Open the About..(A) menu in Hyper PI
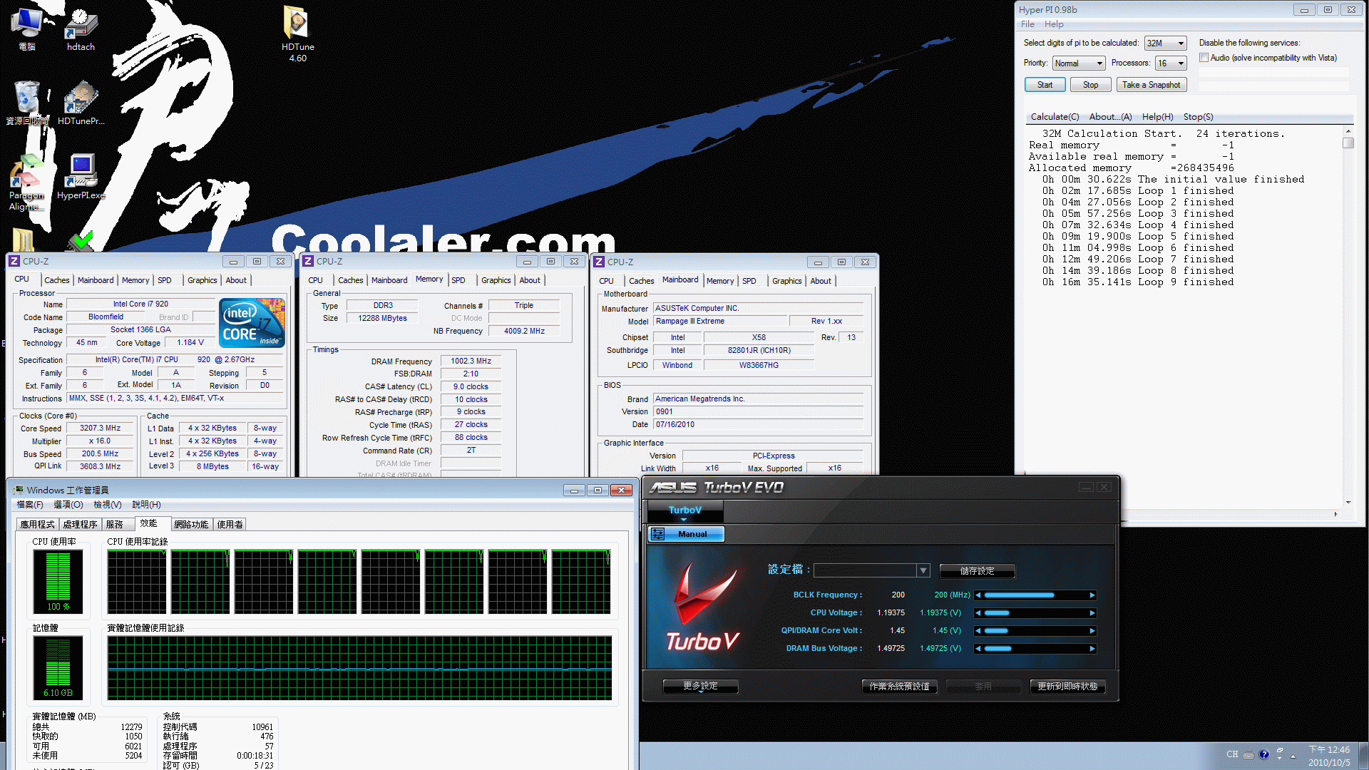Image resolution: width=1369 pixels, height=770 pixels. click(x=1110, y=117)
